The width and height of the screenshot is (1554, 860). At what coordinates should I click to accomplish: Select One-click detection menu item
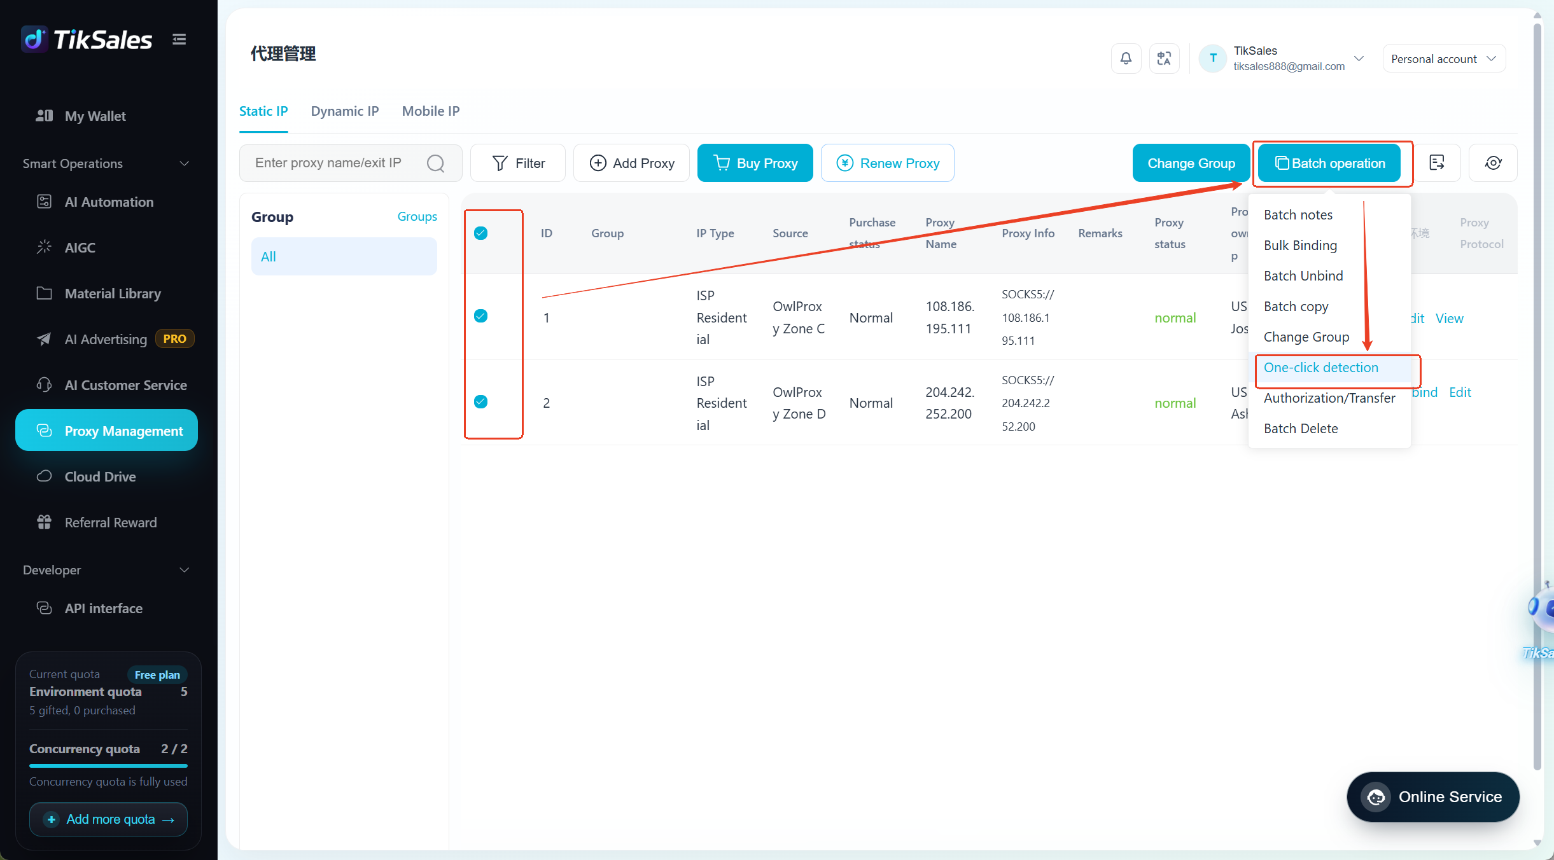tap(1321, 368)
